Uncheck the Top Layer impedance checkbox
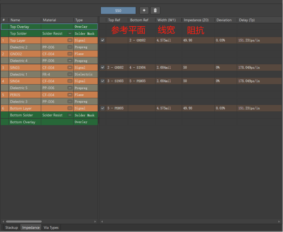283x232 pixels. click(x=103, y=40)
